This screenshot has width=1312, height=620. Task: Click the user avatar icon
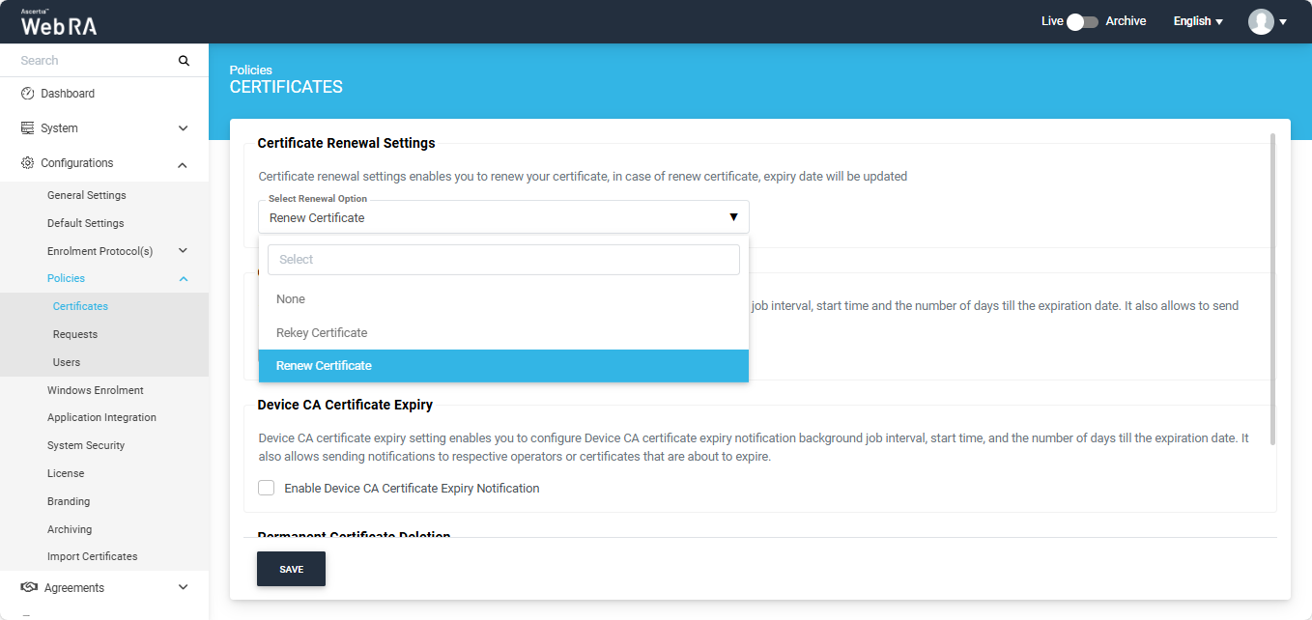(1261, 21)
